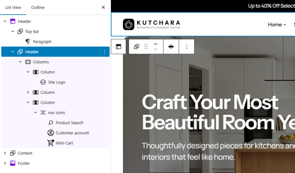Click the Product Search magnifier icon
This screenshot has height=173, width=295.
pos(50,123)
